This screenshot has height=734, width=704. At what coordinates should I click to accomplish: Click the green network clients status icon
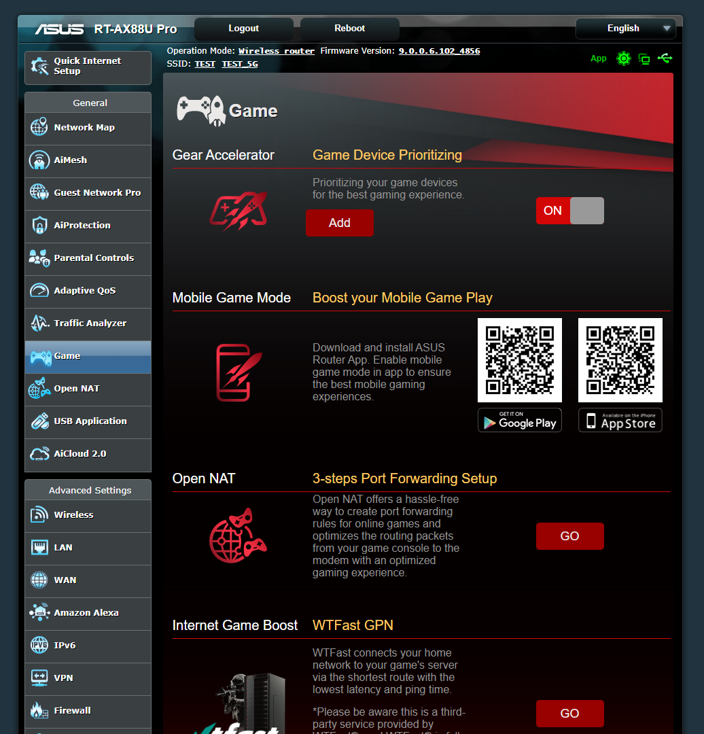644,59
